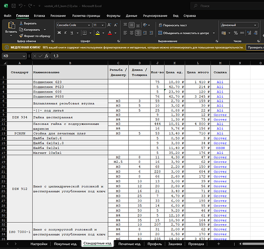This screenshot has height=249, width=264.
Task: Align text to middle of cell
Action: tap(131, 25)
